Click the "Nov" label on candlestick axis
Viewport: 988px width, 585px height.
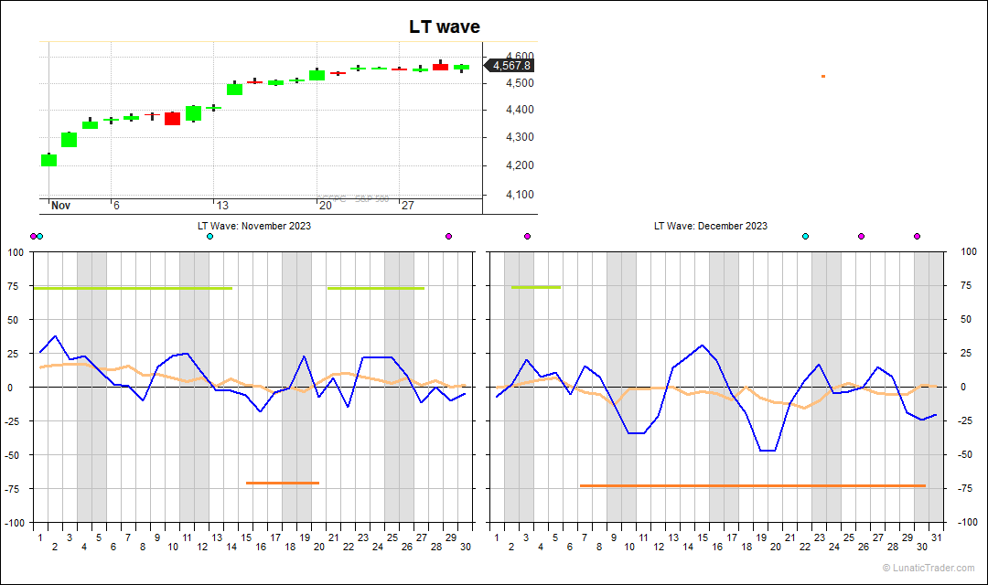pos(60,206)
